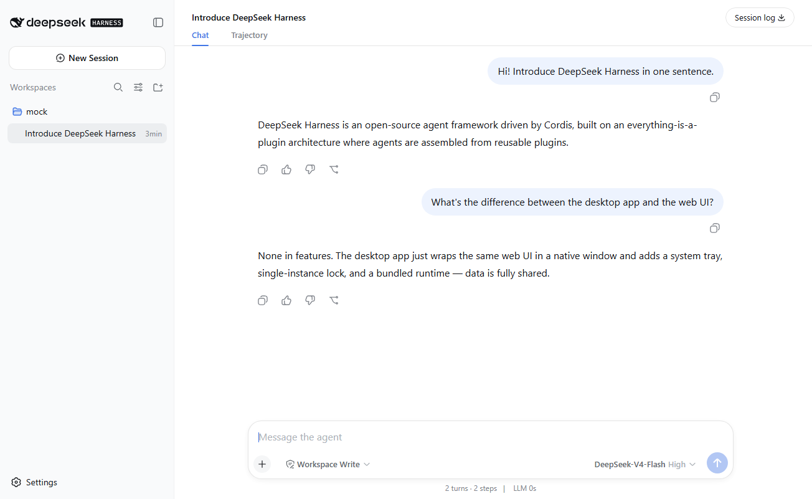This screenshot has height=499, width=812.
Task: Copy the open-source agent framework reply
Action: click(x=263, y=169)
